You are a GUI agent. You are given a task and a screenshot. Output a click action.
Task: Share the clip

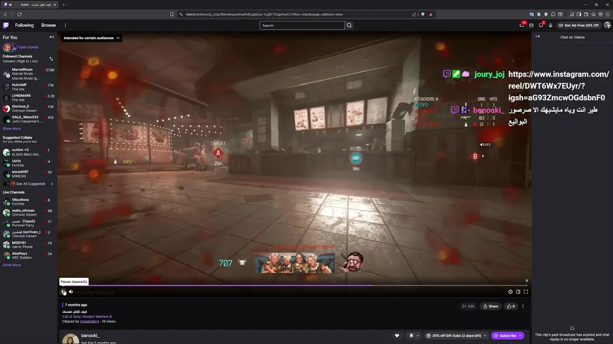pyautogui.click(x=491, y=306)
